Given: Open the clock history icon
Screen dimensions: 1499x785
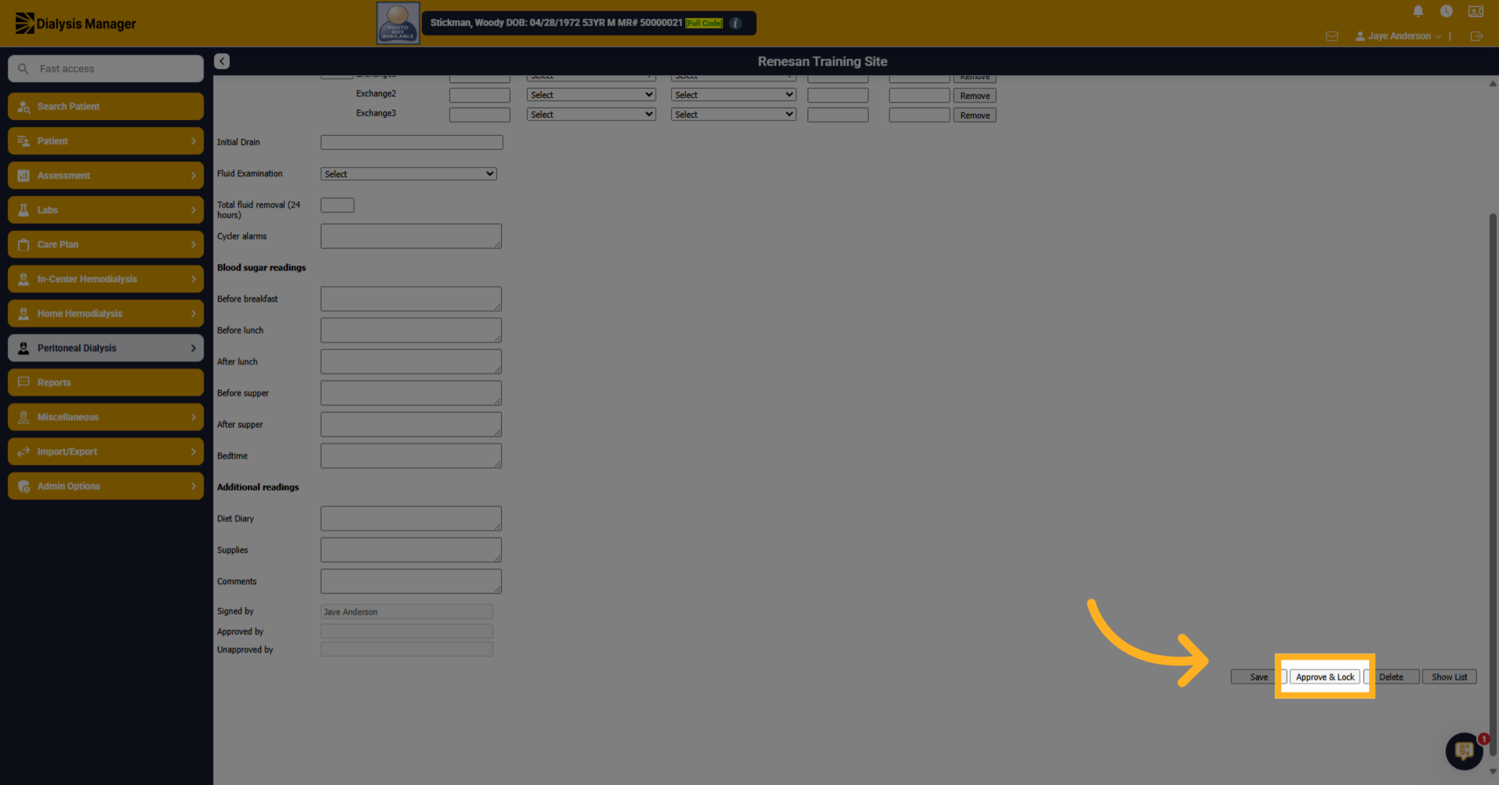Looking at the screenshot, I should (x=1446, y=11).
